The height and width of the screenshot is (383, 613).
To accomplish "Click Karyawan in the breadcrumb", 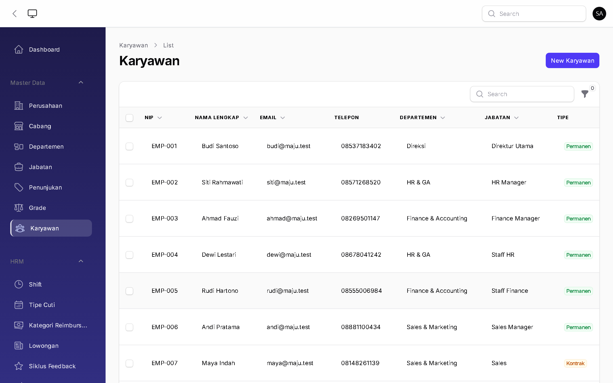I will point(133,45).
